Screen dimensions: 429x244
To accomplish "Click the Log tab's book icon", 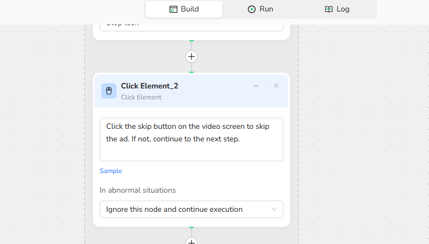I will (329, 9).
